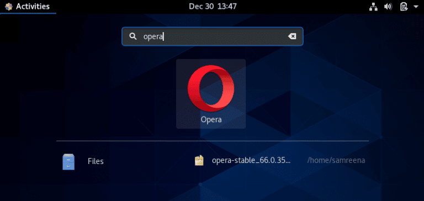The image size is (424, 201).
Task: Click the clipboard indicator in top bar
Action: (404, 7)
